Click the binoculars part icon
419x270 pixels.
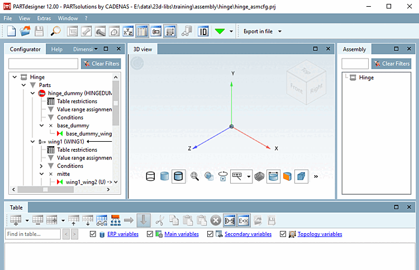click(x=187, y=31)
